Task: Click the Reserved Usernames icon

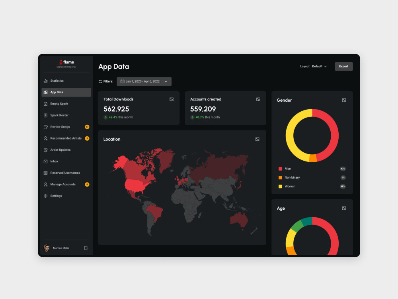Action: (x=45, y=173)
